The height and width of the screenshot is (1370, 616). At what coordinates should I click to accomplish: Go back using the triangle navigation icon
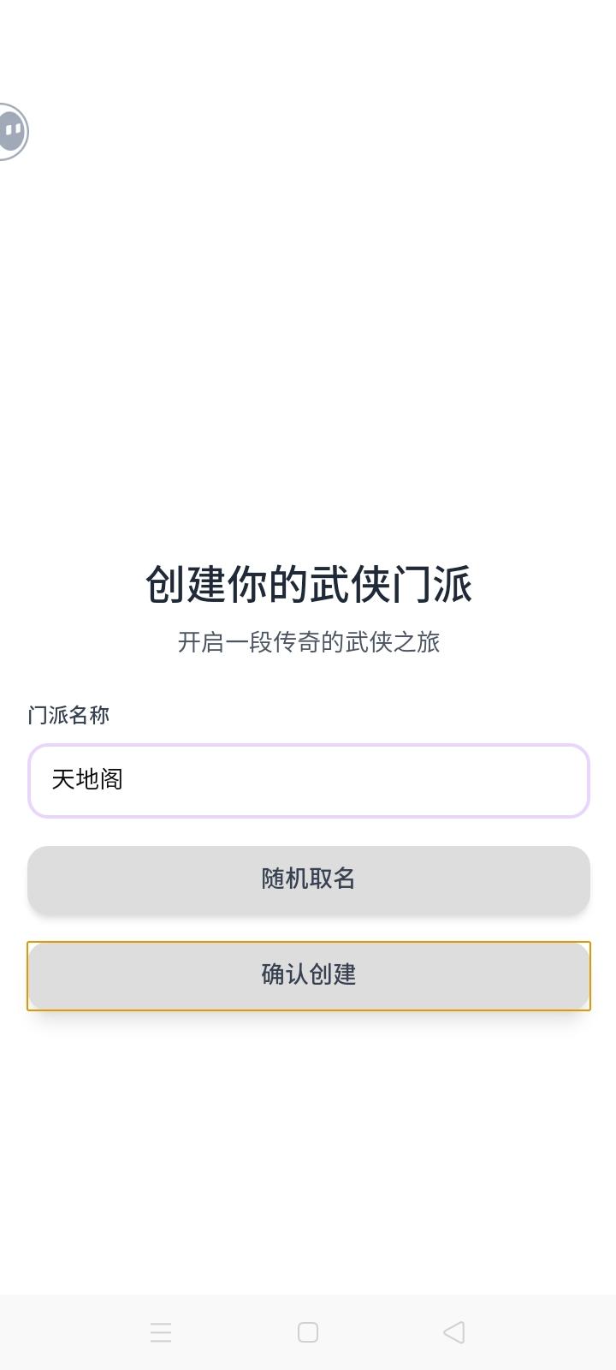pos(454,1332)
